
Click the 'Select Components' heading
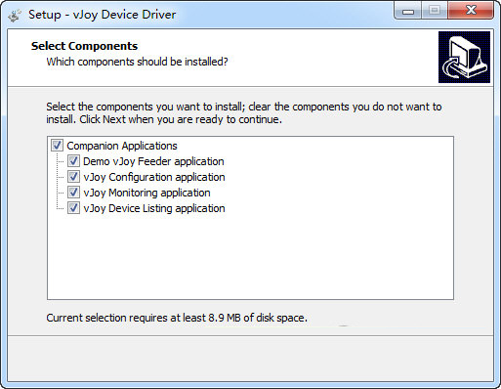(84, 46)
